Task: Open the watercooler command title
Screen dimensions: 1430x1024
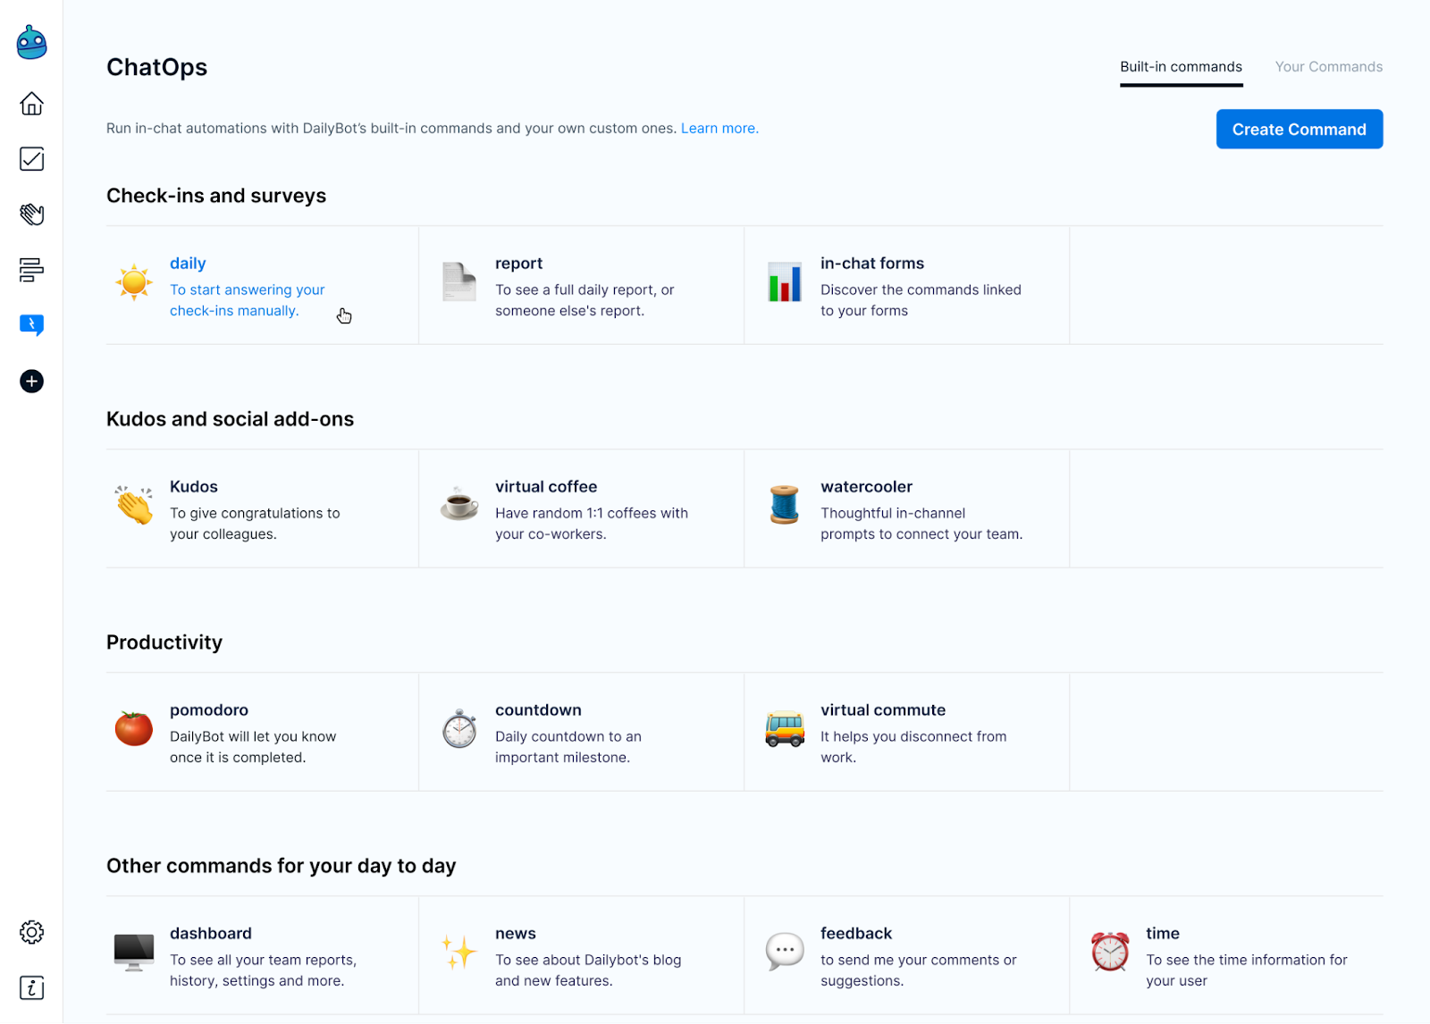Action: pyautogui.click(x=866, y=487)
